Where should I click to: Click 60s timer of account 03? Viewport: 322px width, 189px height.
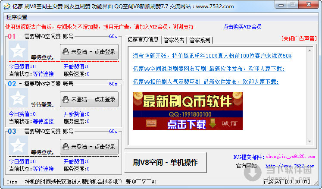113,132
